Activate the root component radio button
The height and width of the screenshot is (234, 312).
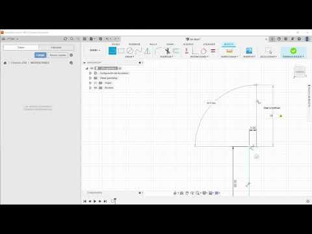point(120,68)
